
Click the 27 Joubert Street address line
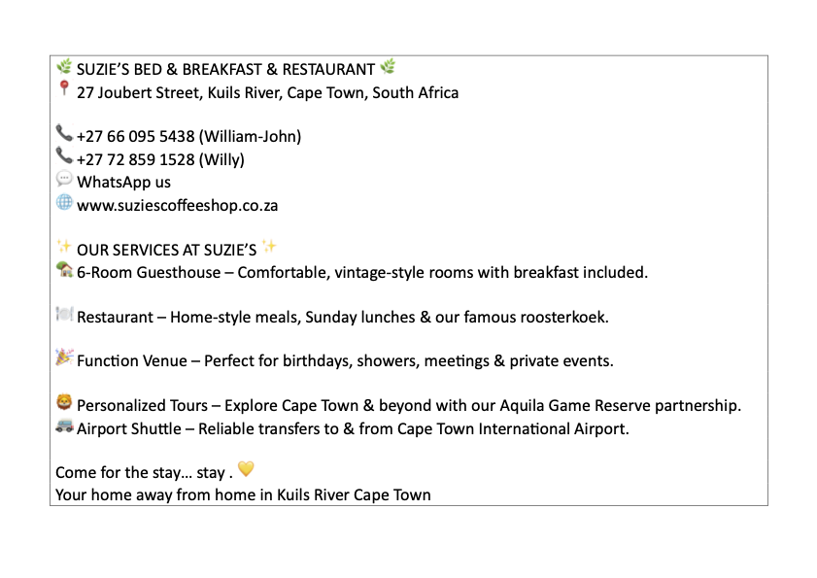pyautogui.click(x=267, y=93)
